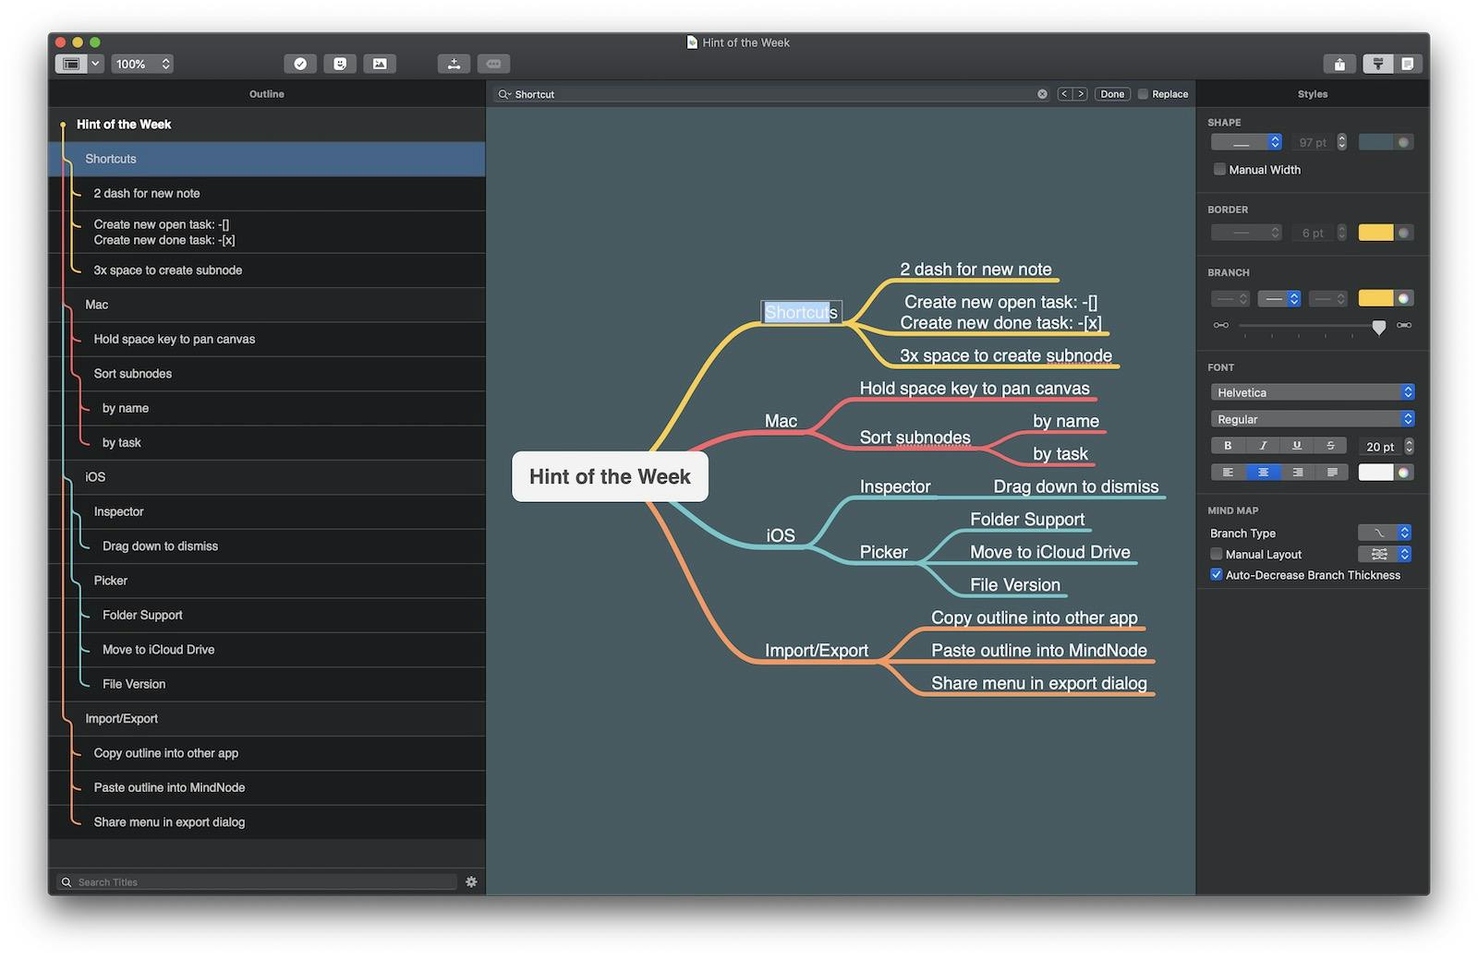Select right text alignment icon
1478x959 pixels.
click(x=1297, y=473)
